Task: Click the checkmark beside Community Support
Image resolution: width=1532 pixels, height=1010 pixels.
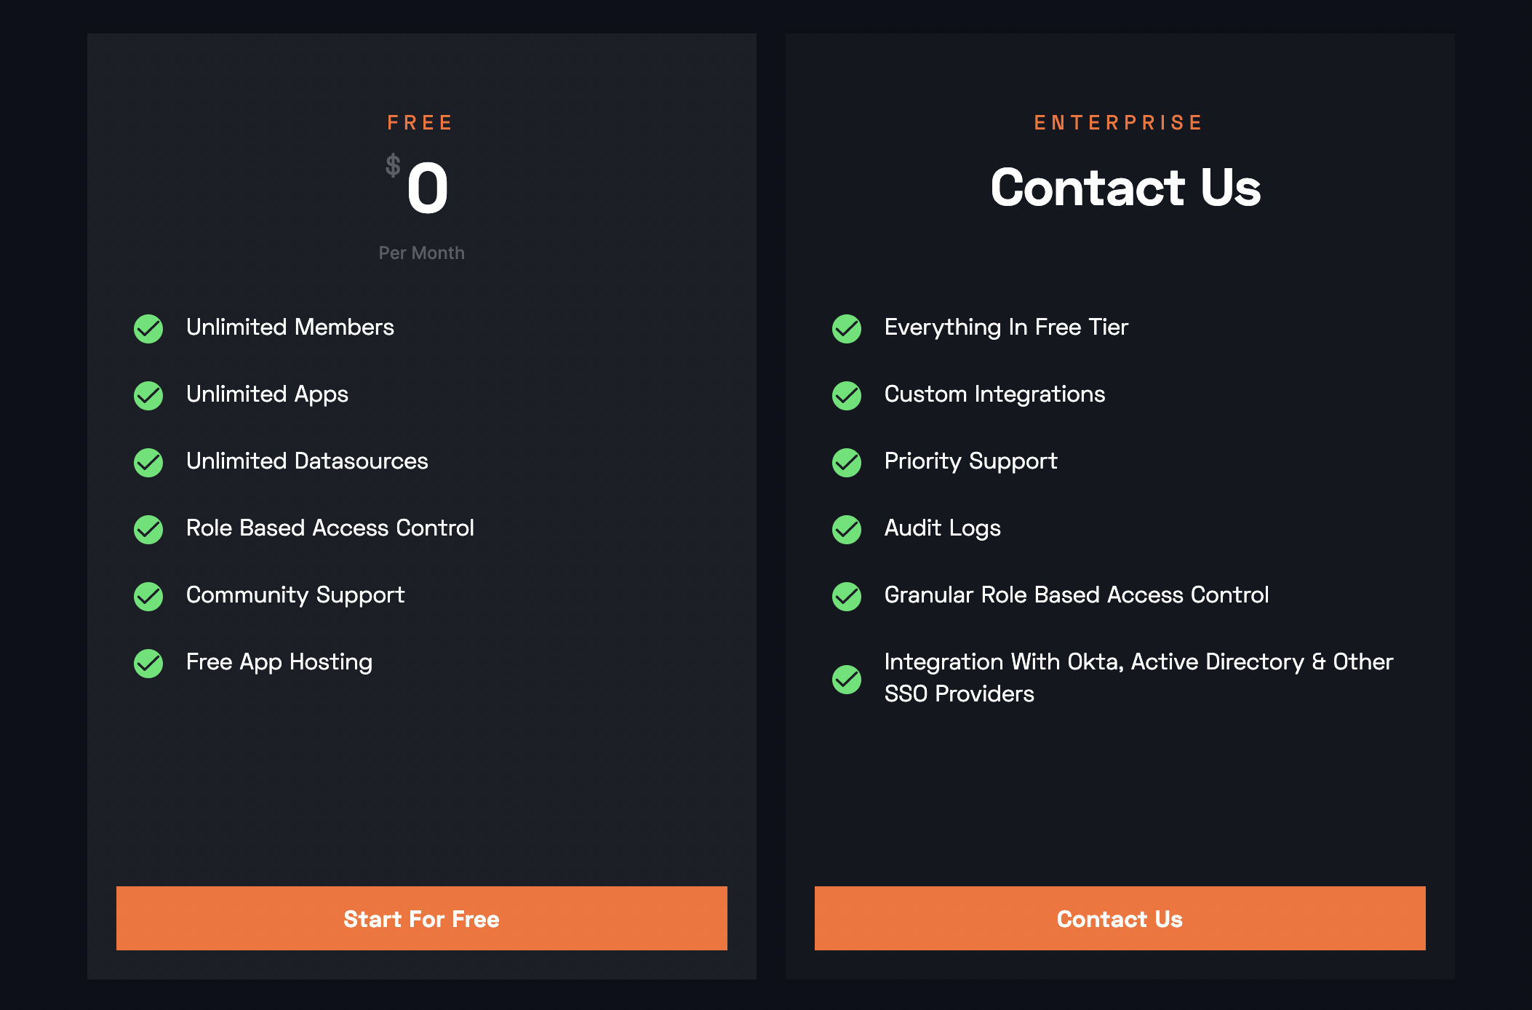Action: pyautogui.click(x=148, y=597)
